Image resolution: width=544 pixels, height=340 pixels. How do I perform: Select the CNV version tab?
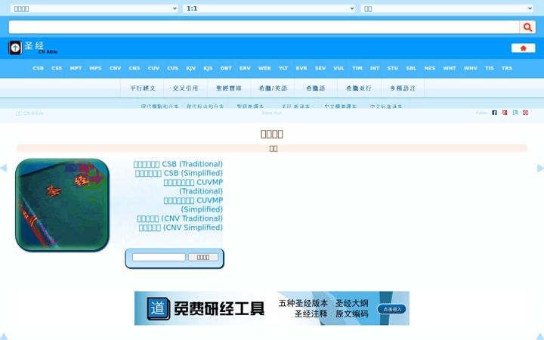pyautogui.click(x=115, y=68)
